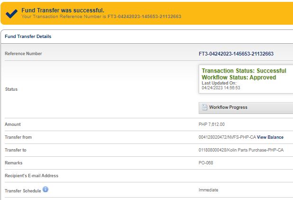Screen dimensions: 293x200
Task: Select the reference number in the yellow banner
Action: click(x=144, y=17)
